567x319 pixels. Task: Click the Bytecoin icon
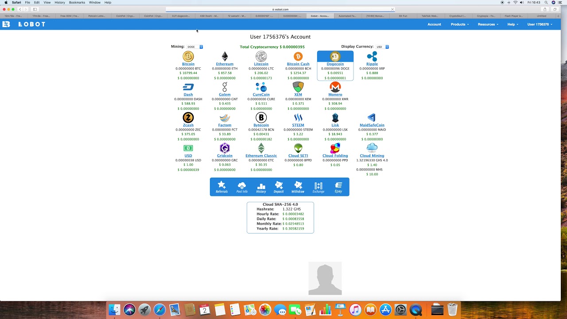point(261,117)
